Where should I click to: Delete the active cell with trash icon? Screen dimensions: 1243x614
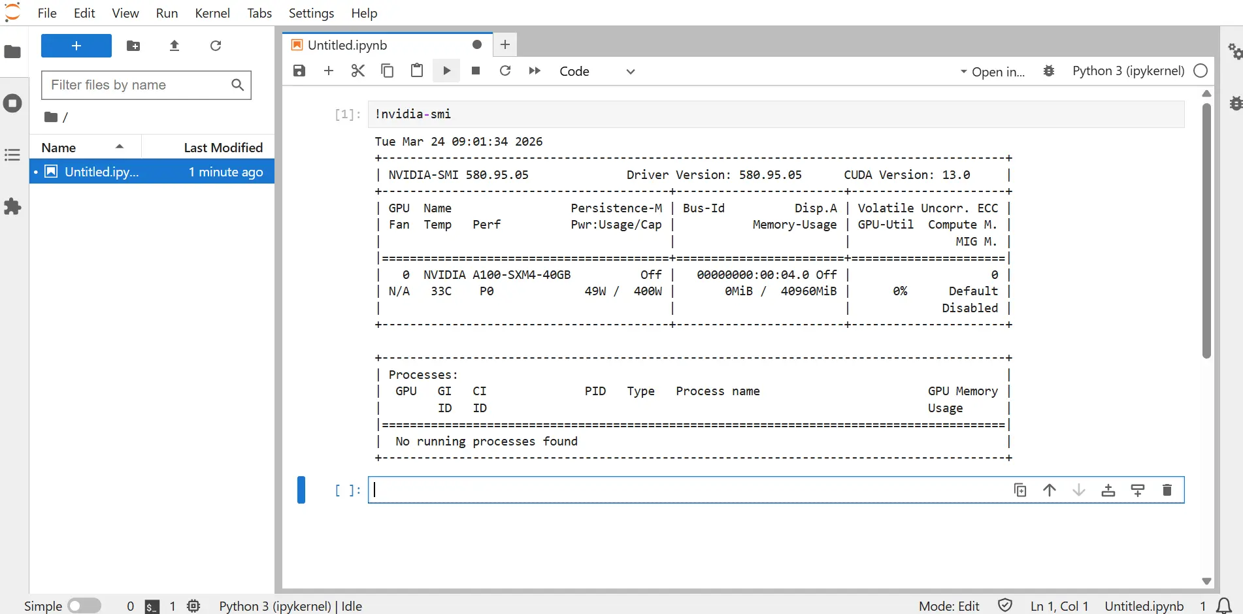(x=1167, y=490)
